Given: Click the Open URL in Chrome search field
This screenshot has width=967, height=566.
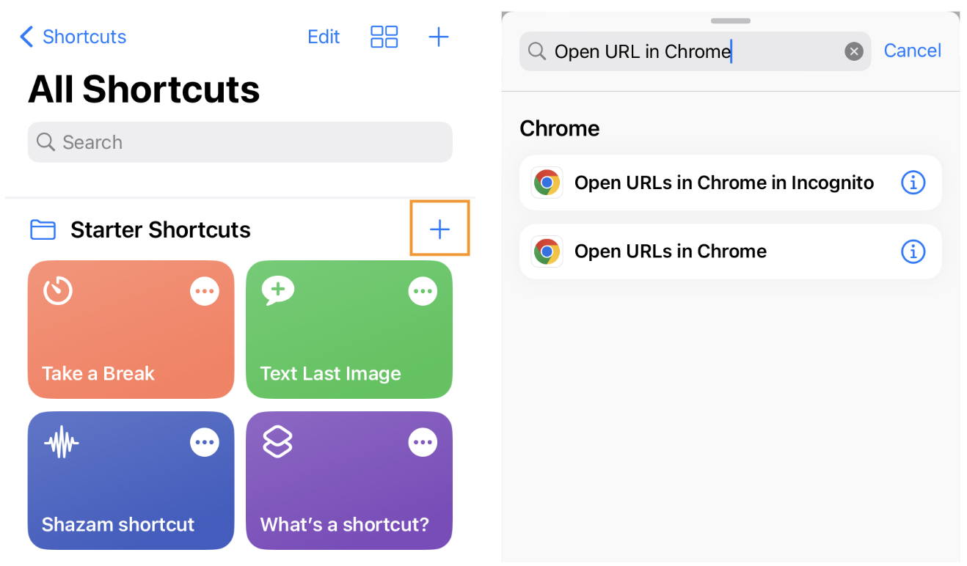Looking at the screenshot, I should (x=694, y=51).
